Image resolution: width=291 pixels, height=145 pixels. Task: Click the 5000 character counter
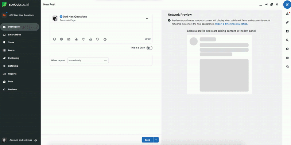click(148, 39)
